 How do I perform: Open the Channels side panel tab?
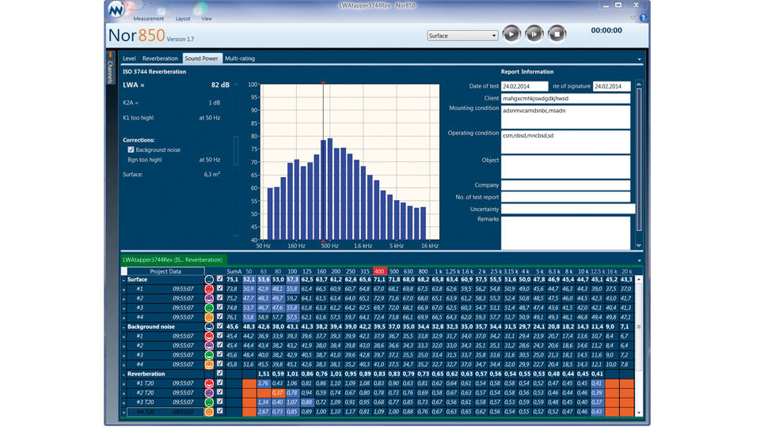[111, 68]
